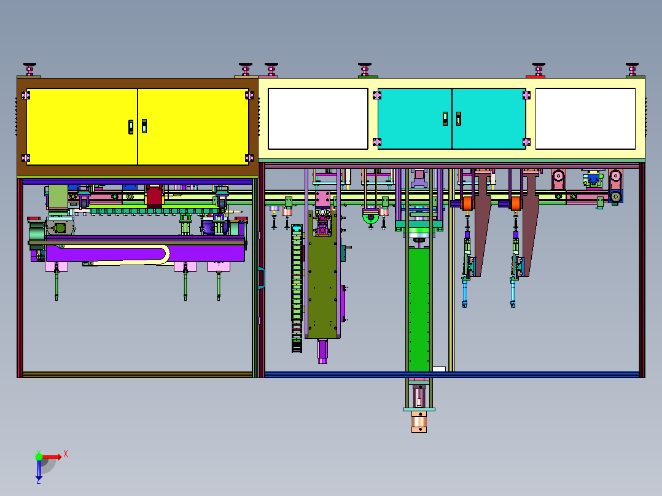The image size is (662, 496).
Task: Click the blue Z axis arrow on triad
Action: point(39,470)
